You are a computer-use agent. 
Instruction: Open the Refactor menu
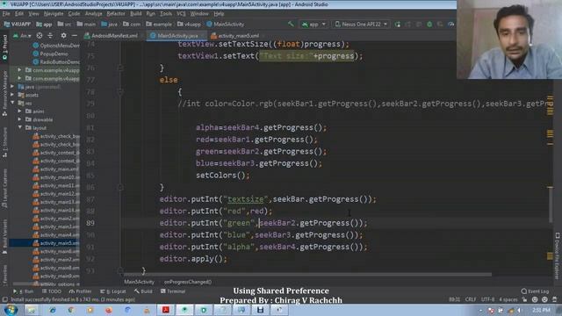tap(116, 14)
